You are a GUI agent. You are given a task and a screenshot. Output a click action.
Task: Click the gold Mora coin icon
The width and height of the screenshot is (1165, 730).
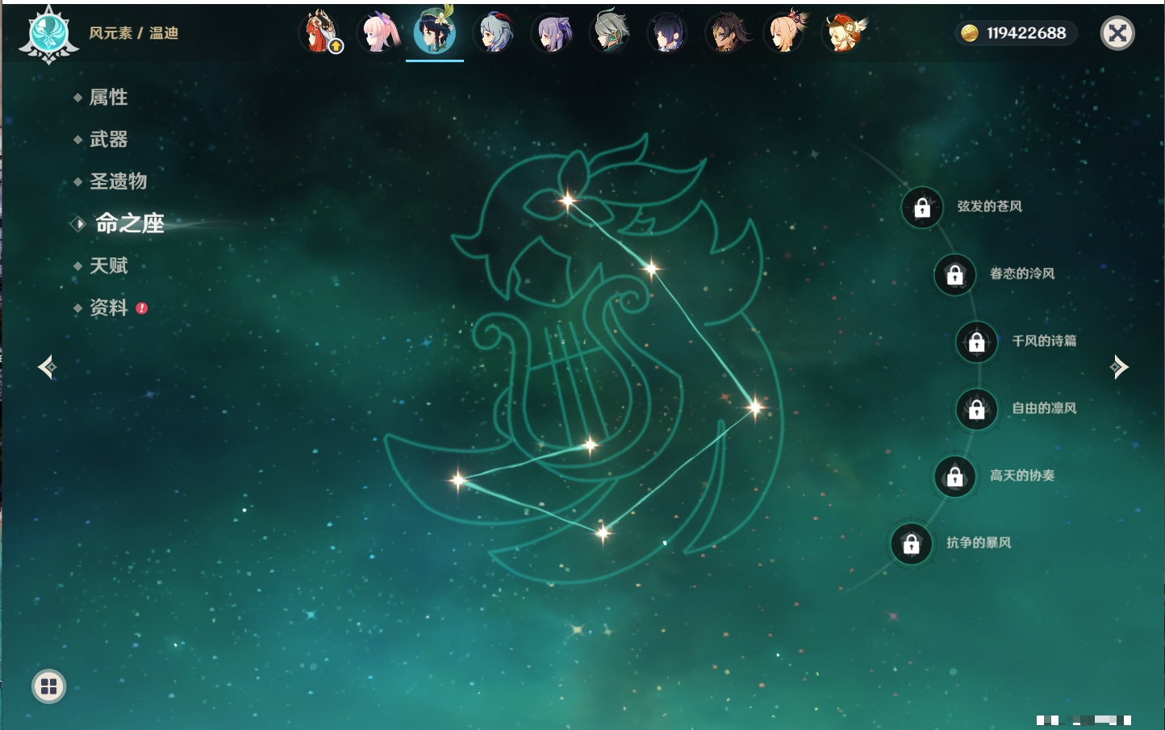click(x=970, y=33)
